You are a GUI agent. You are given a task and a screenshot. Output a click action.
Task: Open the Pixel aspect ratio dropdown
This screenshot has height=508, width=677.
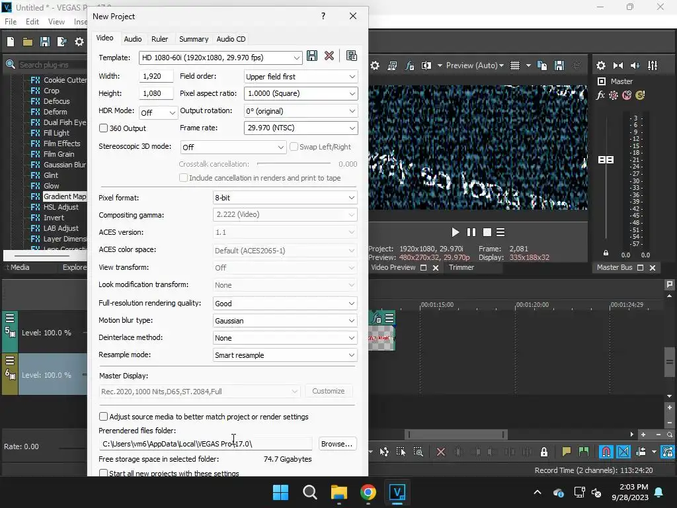[x=301, y=93]
